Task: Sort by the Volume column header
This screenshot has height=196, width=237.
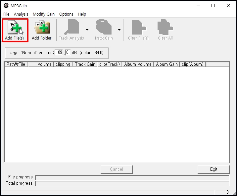Action: click(x=41, y=64)
